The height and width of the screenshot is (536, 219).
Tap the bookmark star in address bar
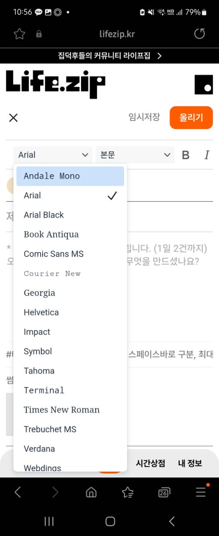[19, 34]
